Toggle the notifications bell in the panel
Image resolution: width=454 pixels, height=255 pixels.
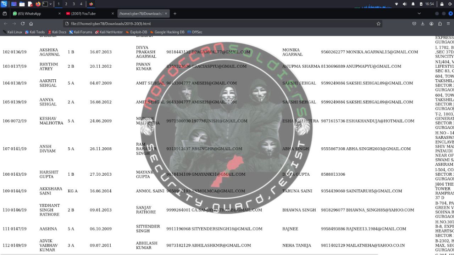[x=413, y=4]
